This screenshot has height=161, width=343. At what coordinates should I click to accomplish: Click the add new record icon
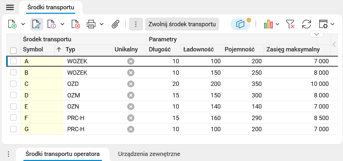click(12, 24)
